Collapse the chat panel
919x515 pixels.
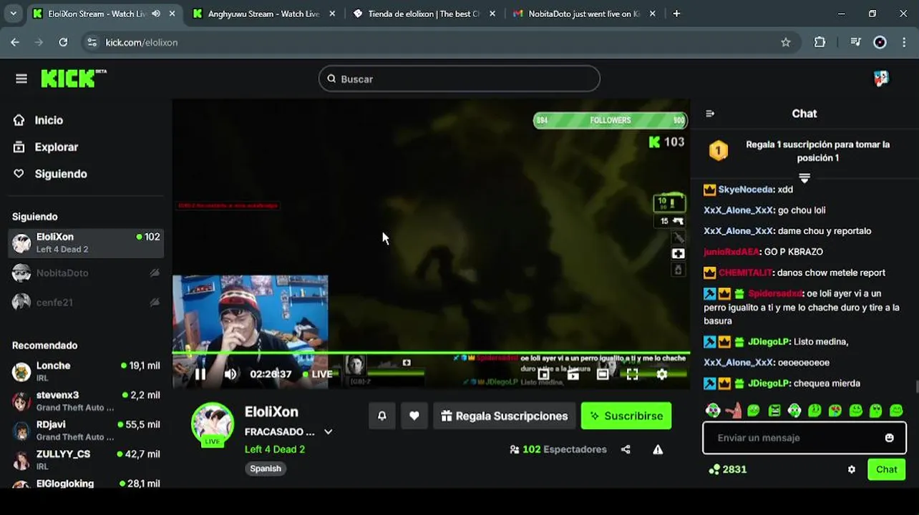click(710, 114)
